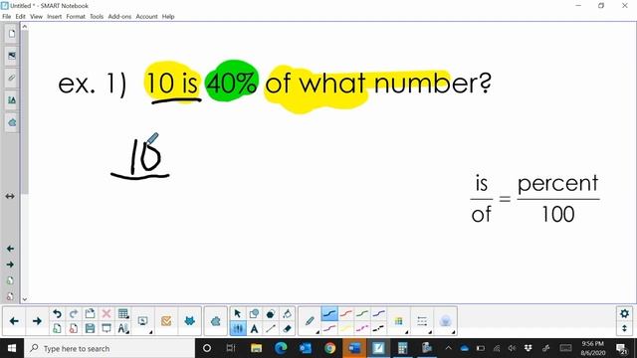
Task: Open toolbar settings gear
Action: 624,313
